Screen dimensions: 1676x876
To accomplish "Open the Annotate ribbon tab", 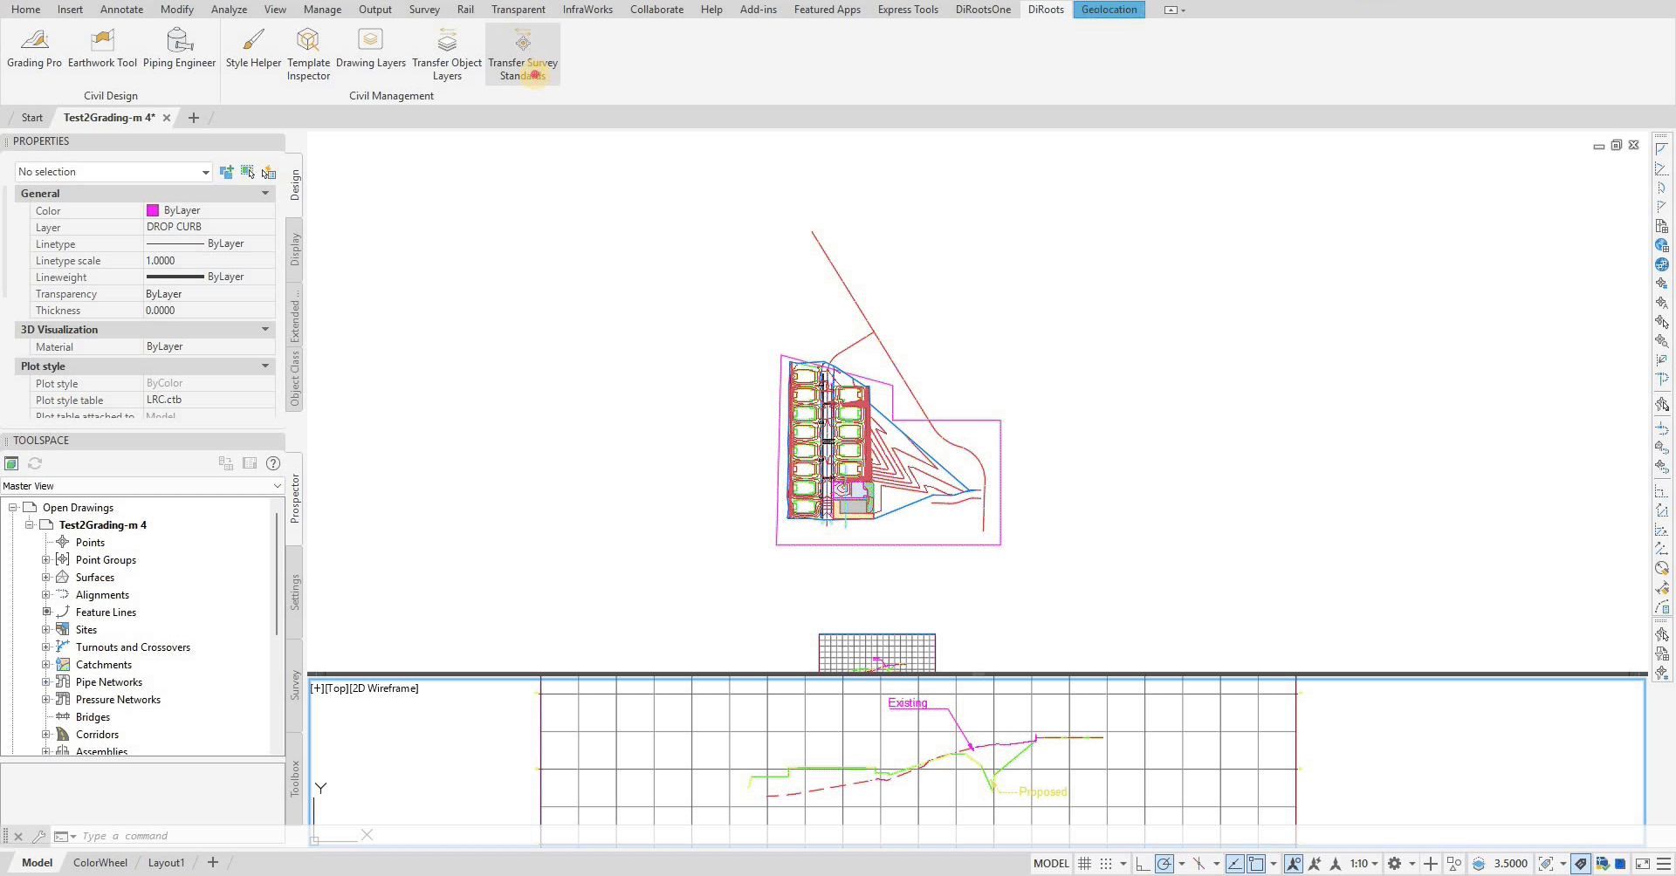I will 121,10.
